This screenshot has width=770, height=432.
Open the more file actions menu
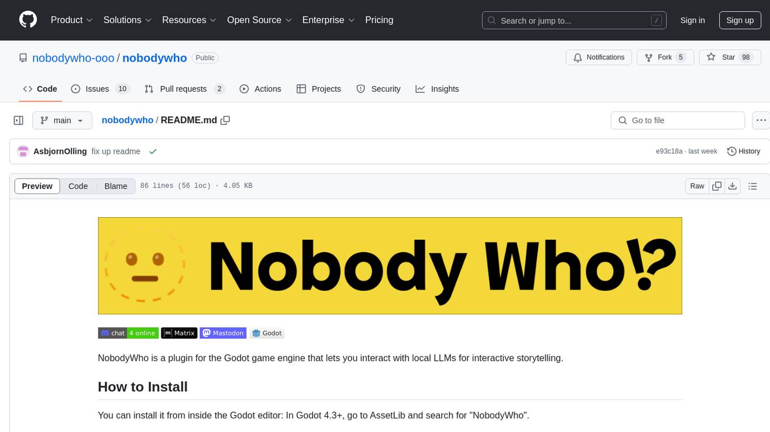[x=761, y=120]
